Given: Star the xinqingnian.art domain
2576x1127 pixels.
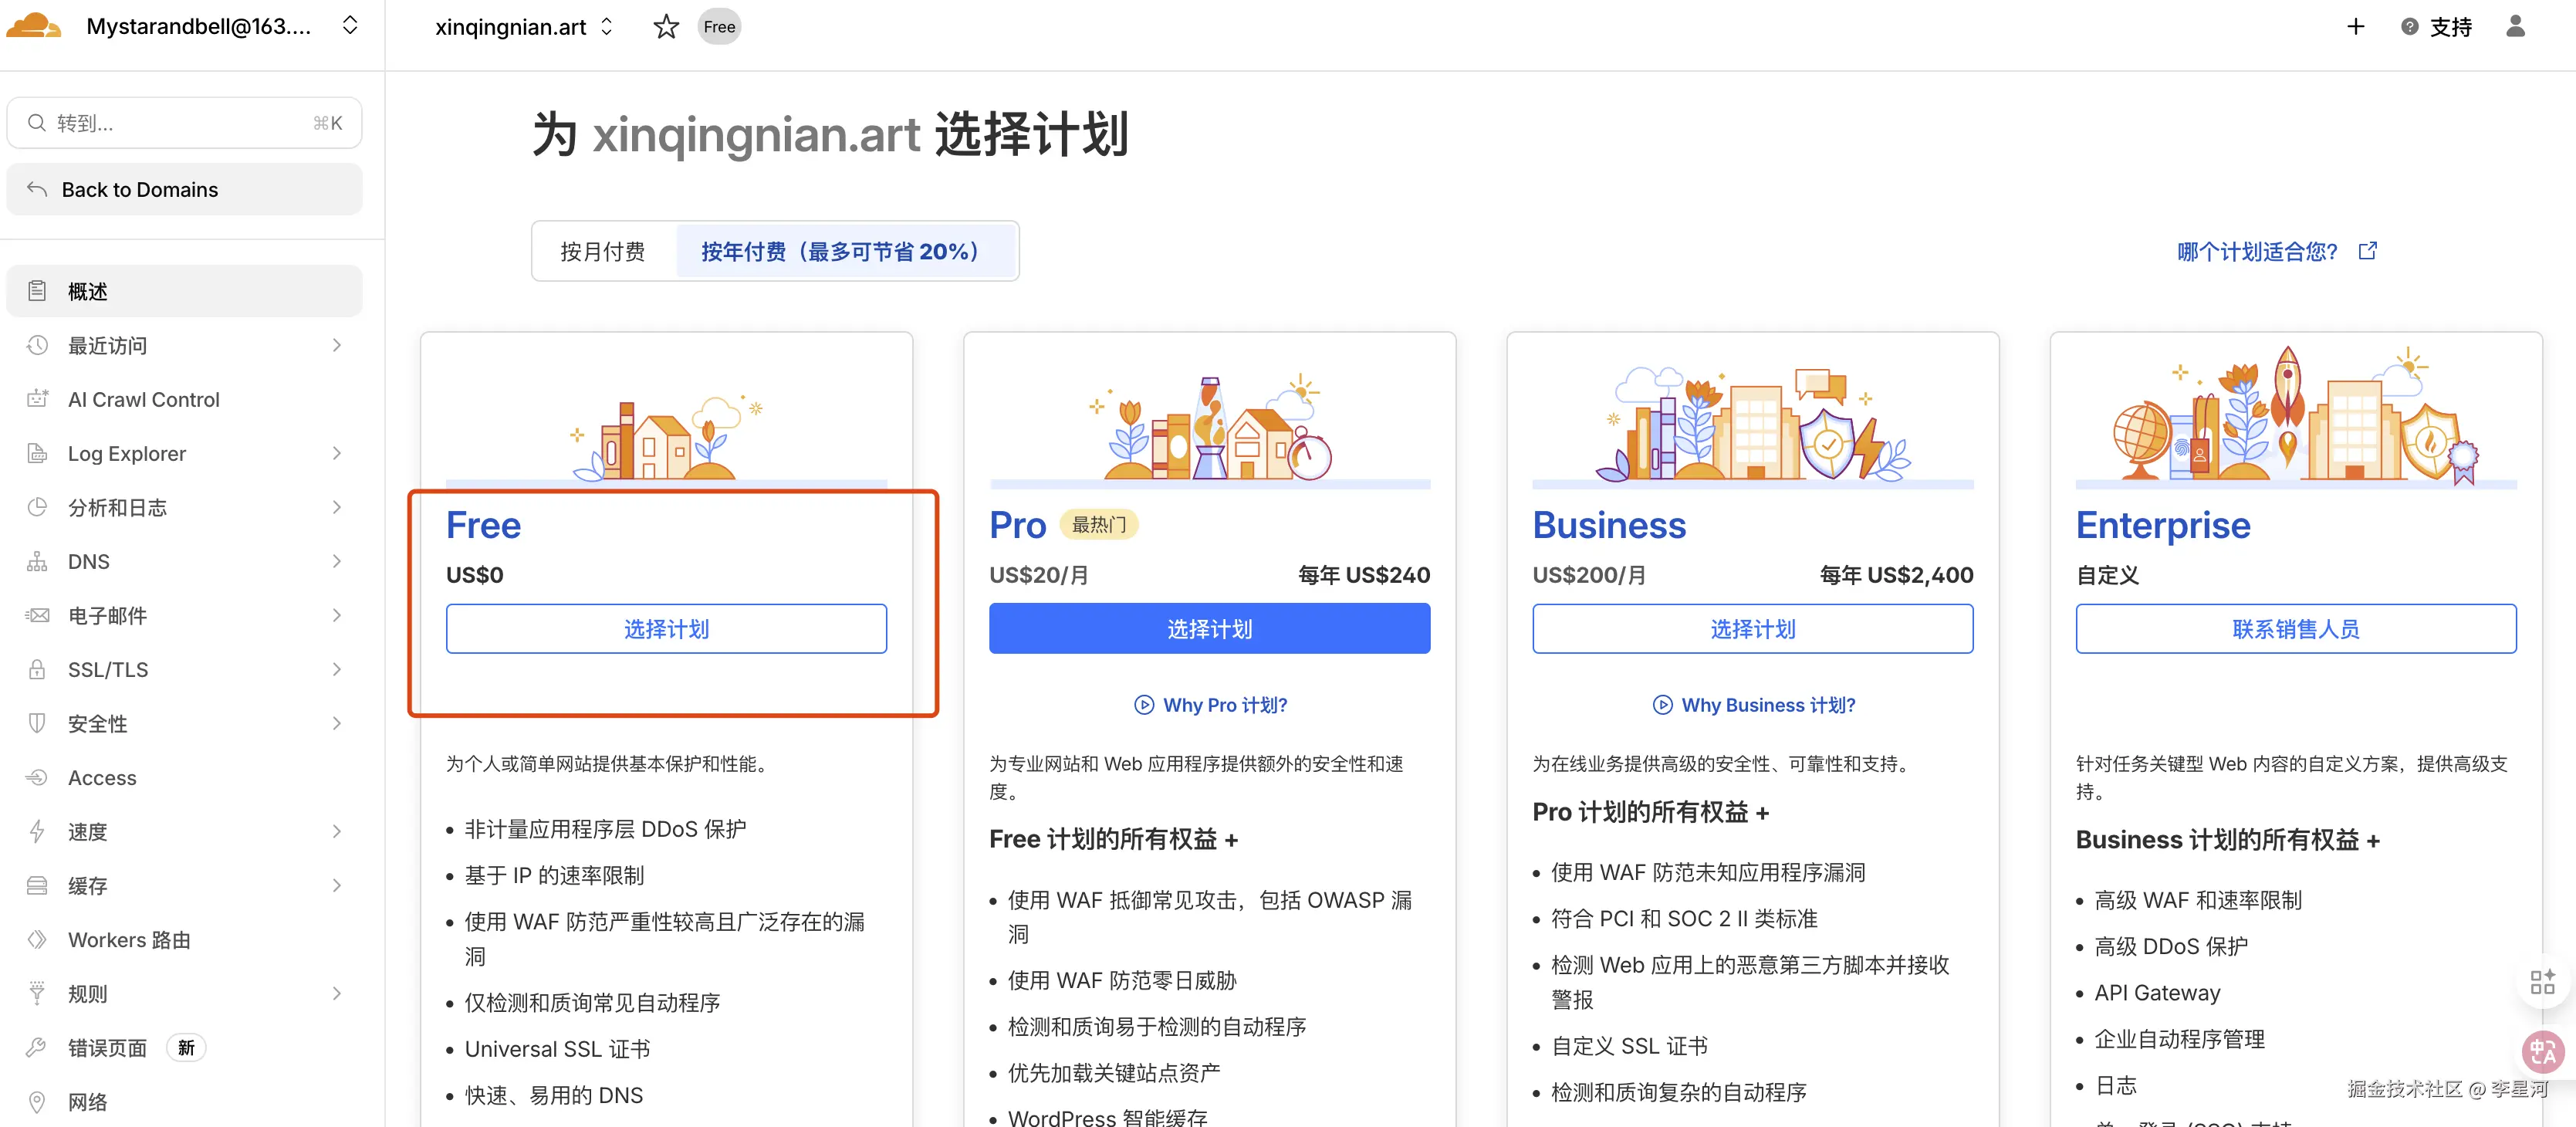Looking at the screenshot, I should (x=666, y=27).
